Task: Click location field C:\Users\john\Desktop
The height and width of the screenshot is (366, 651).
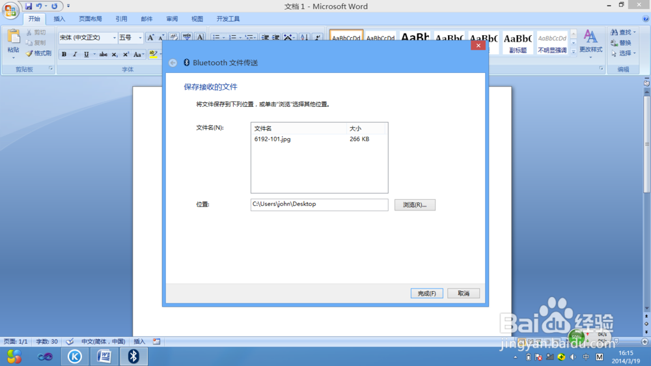Action: (x=319, y=204)
